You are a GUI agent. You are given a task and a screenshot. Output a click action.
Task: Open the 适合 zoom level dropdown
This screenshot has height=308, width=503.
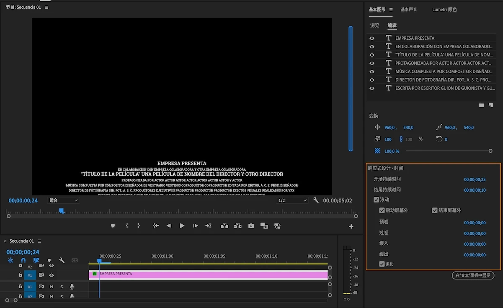(64, 200)
